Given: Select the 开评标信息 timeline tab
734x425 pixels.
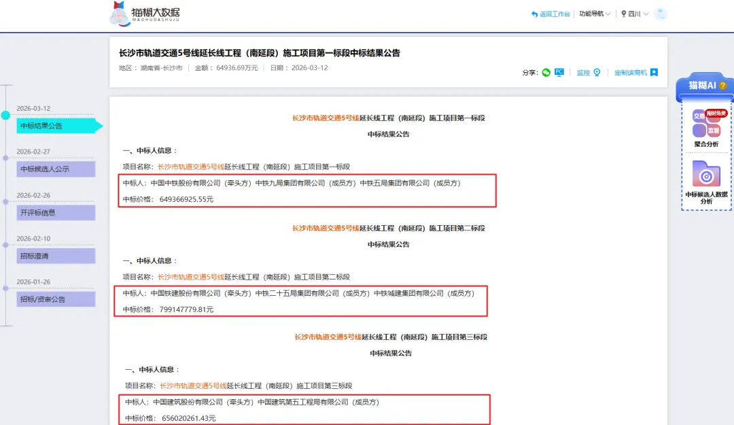Looking at the screenshot, I should 56,213.
